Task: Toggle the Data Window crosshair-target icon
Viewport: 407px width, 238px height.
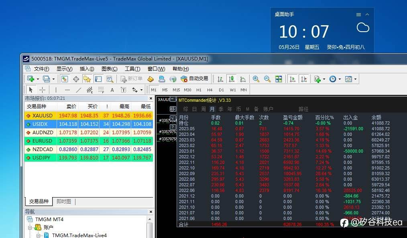Action: click(x=76, y=79)
